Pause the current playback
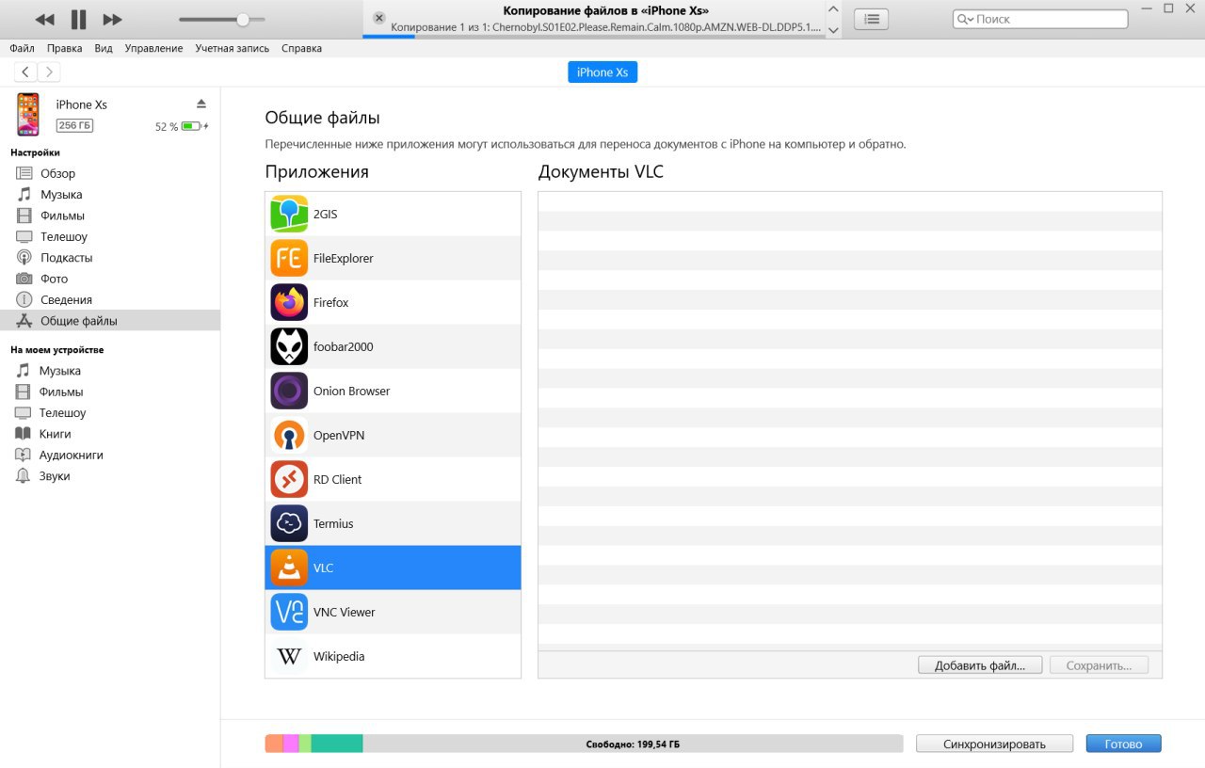This screenshot has width=1205, height=768. pyautogui.click(x=78, y=19)
